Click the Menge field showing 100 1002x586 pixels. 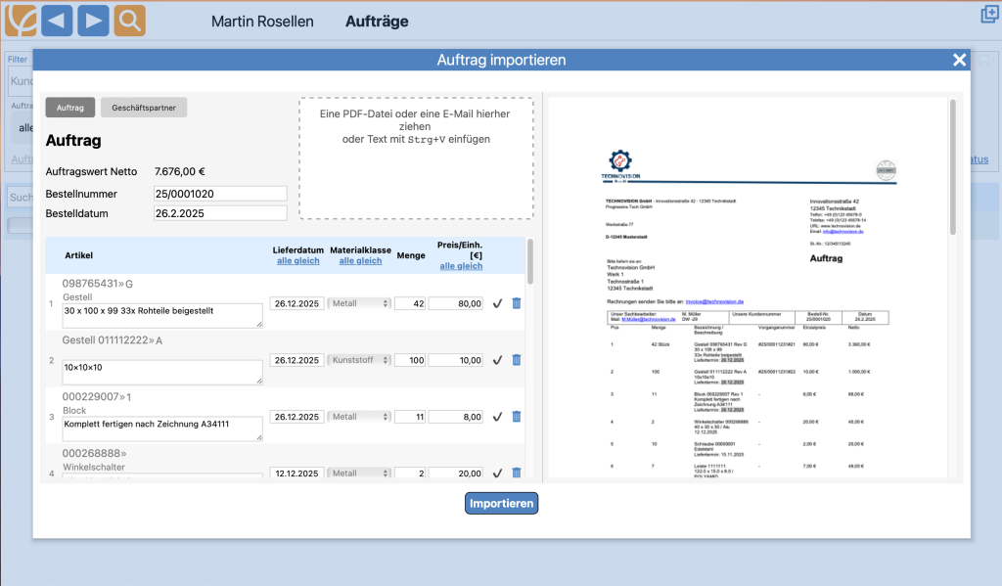click(410, 360)
